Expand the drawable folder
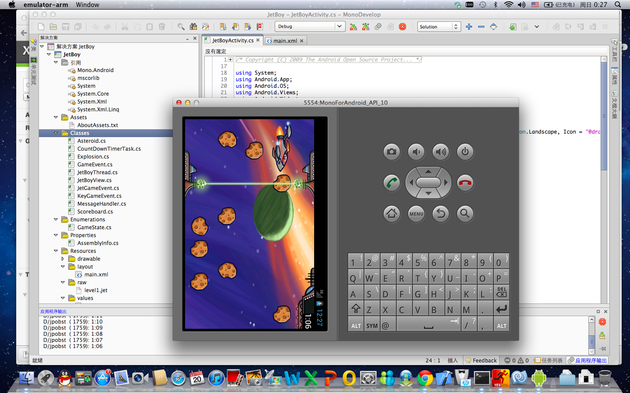The width and height of the screenshot is (630, 393). (x=63, y=259)
